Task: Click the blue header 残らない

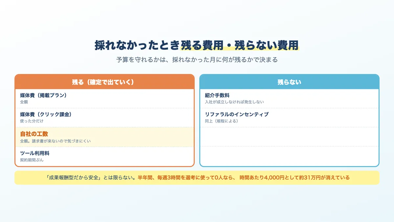Action: coord(289,82)
